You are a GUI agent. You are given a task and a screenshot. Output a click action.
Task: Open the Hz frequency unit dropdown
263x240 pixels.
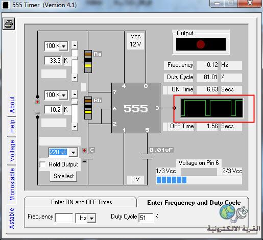coord(92,218)
